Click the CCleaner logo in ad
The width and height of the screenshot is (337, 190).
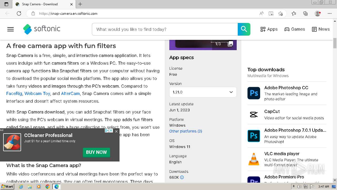pyautogui.click(x=12, y=142)
